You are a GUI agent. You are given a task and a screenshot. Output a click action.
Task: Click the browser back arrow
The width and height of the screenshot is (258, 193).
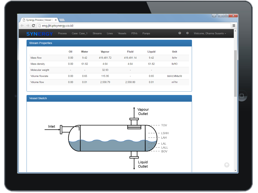pyautogui.click(x=22, y=26)
